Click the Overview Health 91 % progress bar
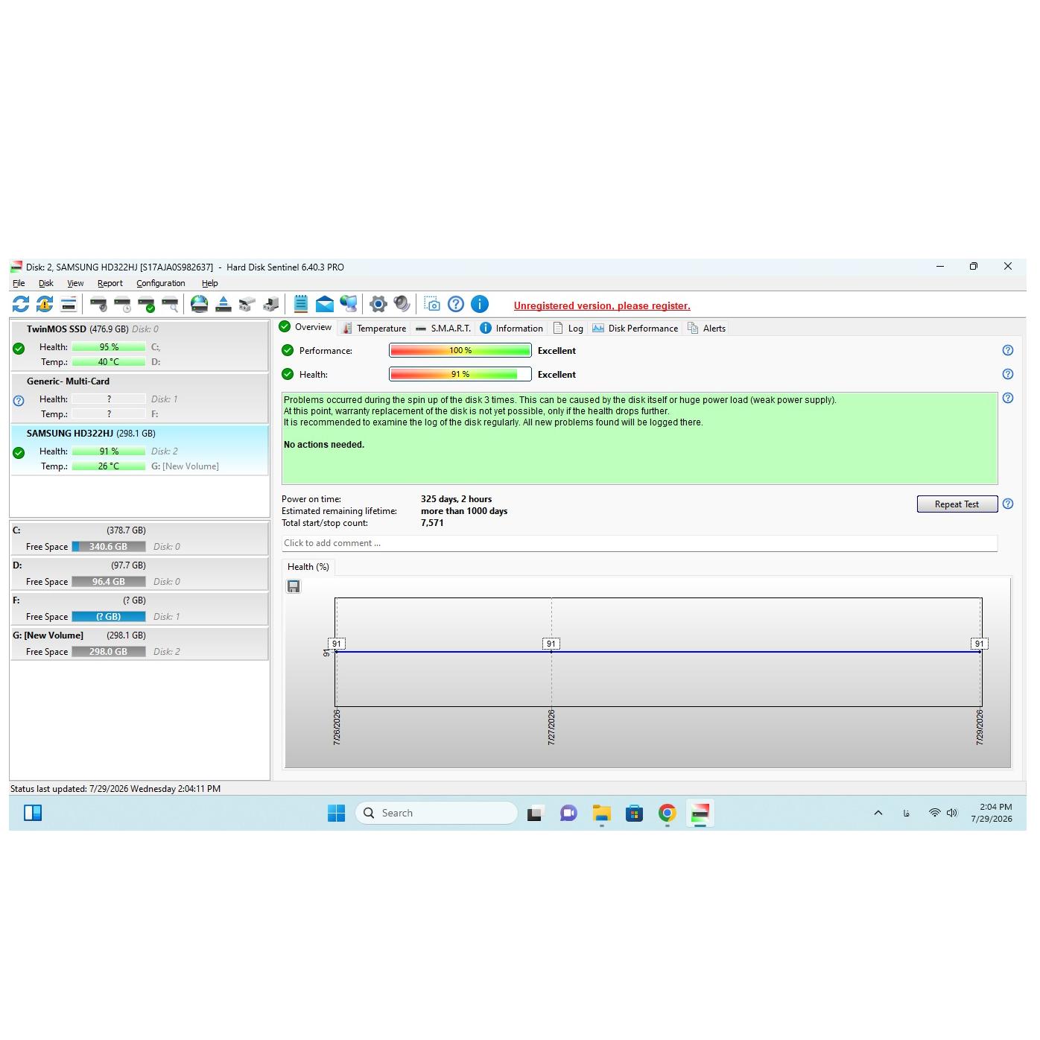 [x=460, y=374]
